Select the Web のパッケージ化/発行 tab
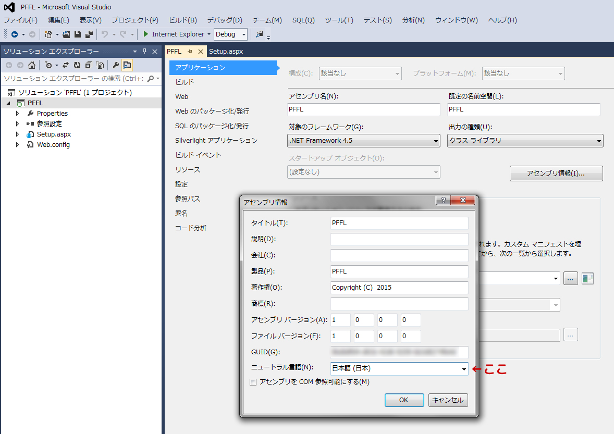This screenshot has width=614, height=434. tap(212, 111)
